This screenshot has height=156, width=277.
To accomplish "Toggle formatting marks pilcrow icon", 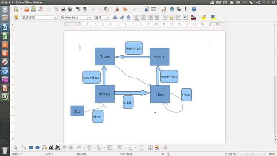I will (x=186, y=9).
